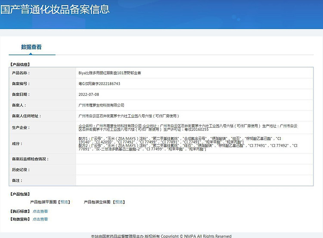The height and width of the screenshot is (238, 323).
Task: Click the 备案后监督检查情况 row label
Action: (x=30, y=159)
